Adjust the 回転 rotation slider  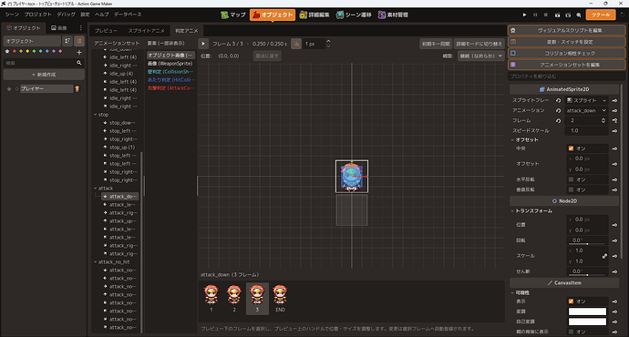587,243
